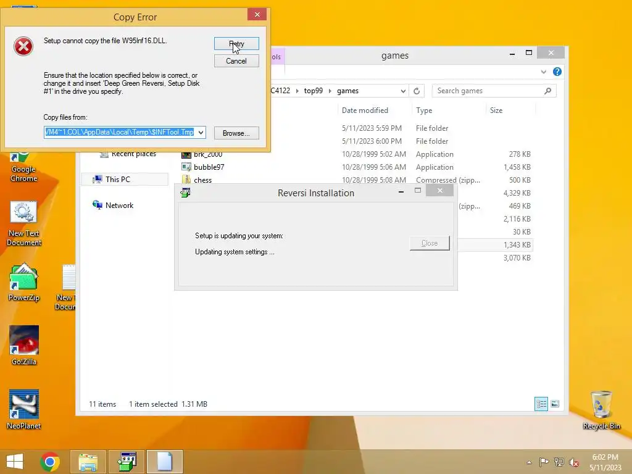Switch to large icons view in games window
The image size is (632, 474).
point(555,404)
